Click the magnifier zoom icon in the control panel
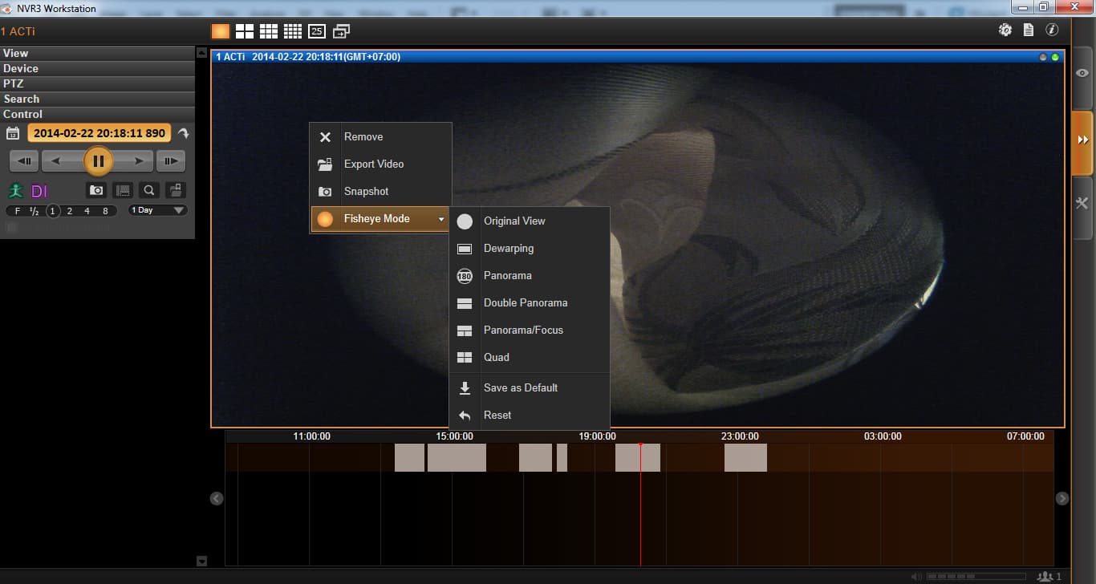The image size is (1096, 584). [x=148, y=190]
